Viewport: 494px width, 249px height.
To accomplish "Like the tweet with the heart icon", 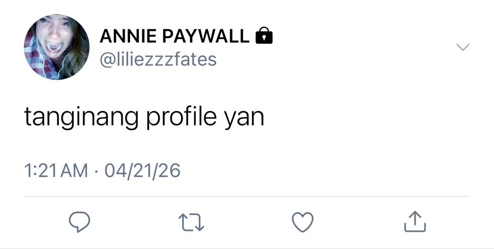I will pyautogui.click(x=303, y=221).
